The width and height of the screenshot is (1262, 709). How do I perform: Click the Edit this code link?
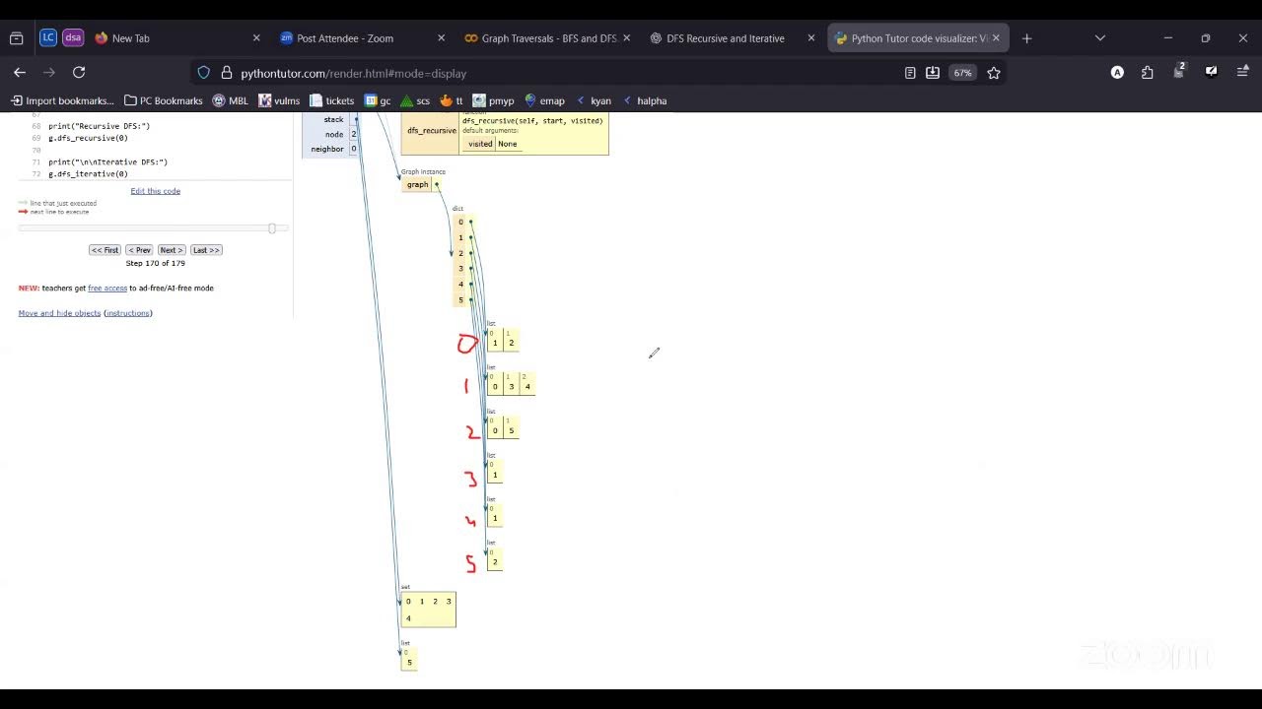(x=156, y=191)
